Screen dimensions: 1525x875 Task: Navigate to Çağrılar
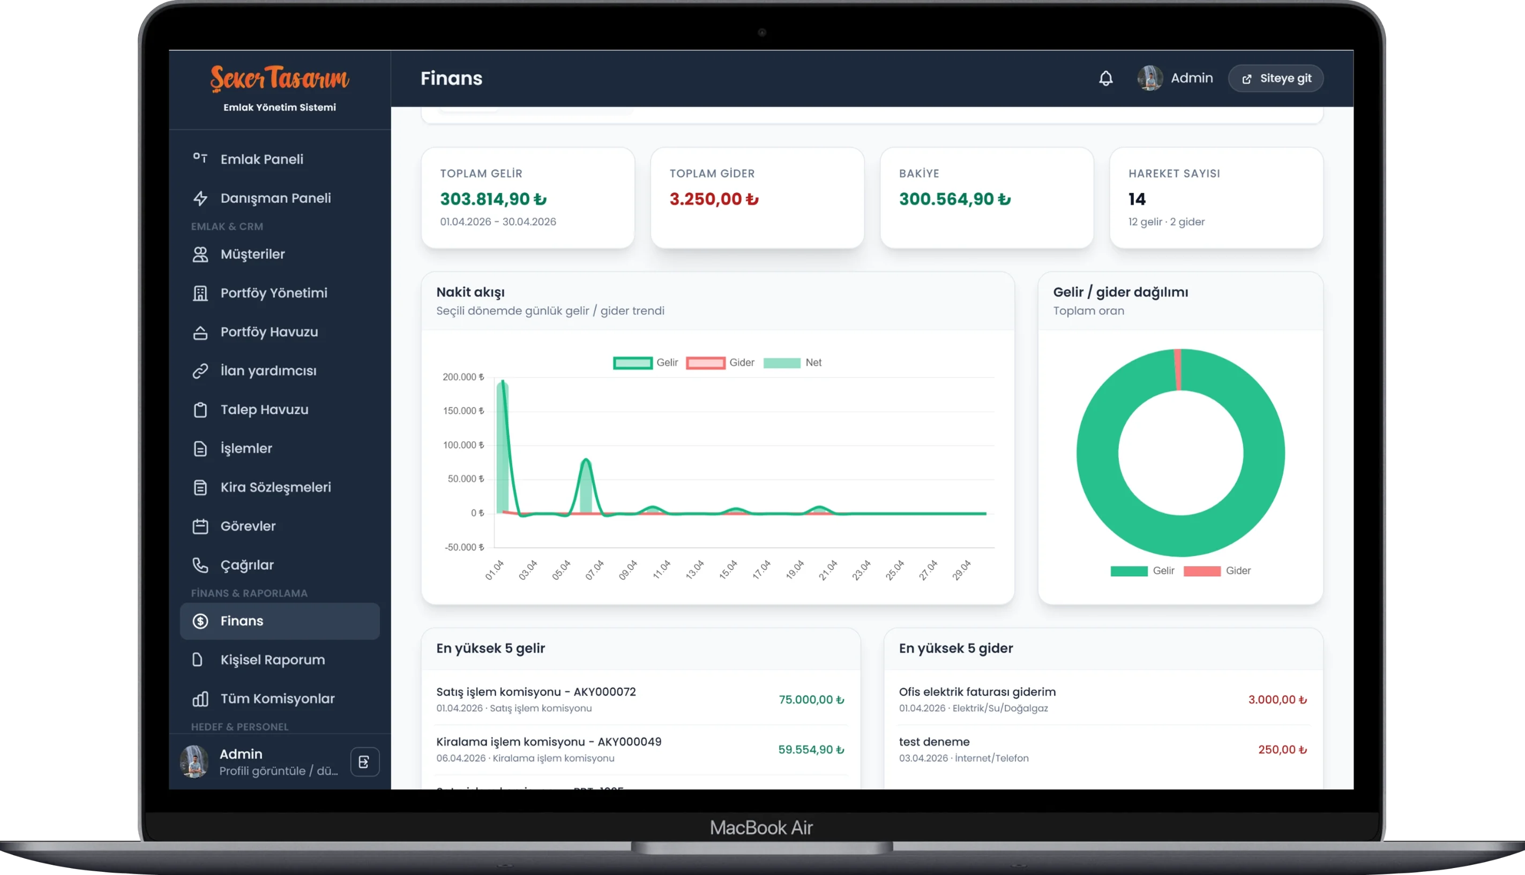coord(280,565)
